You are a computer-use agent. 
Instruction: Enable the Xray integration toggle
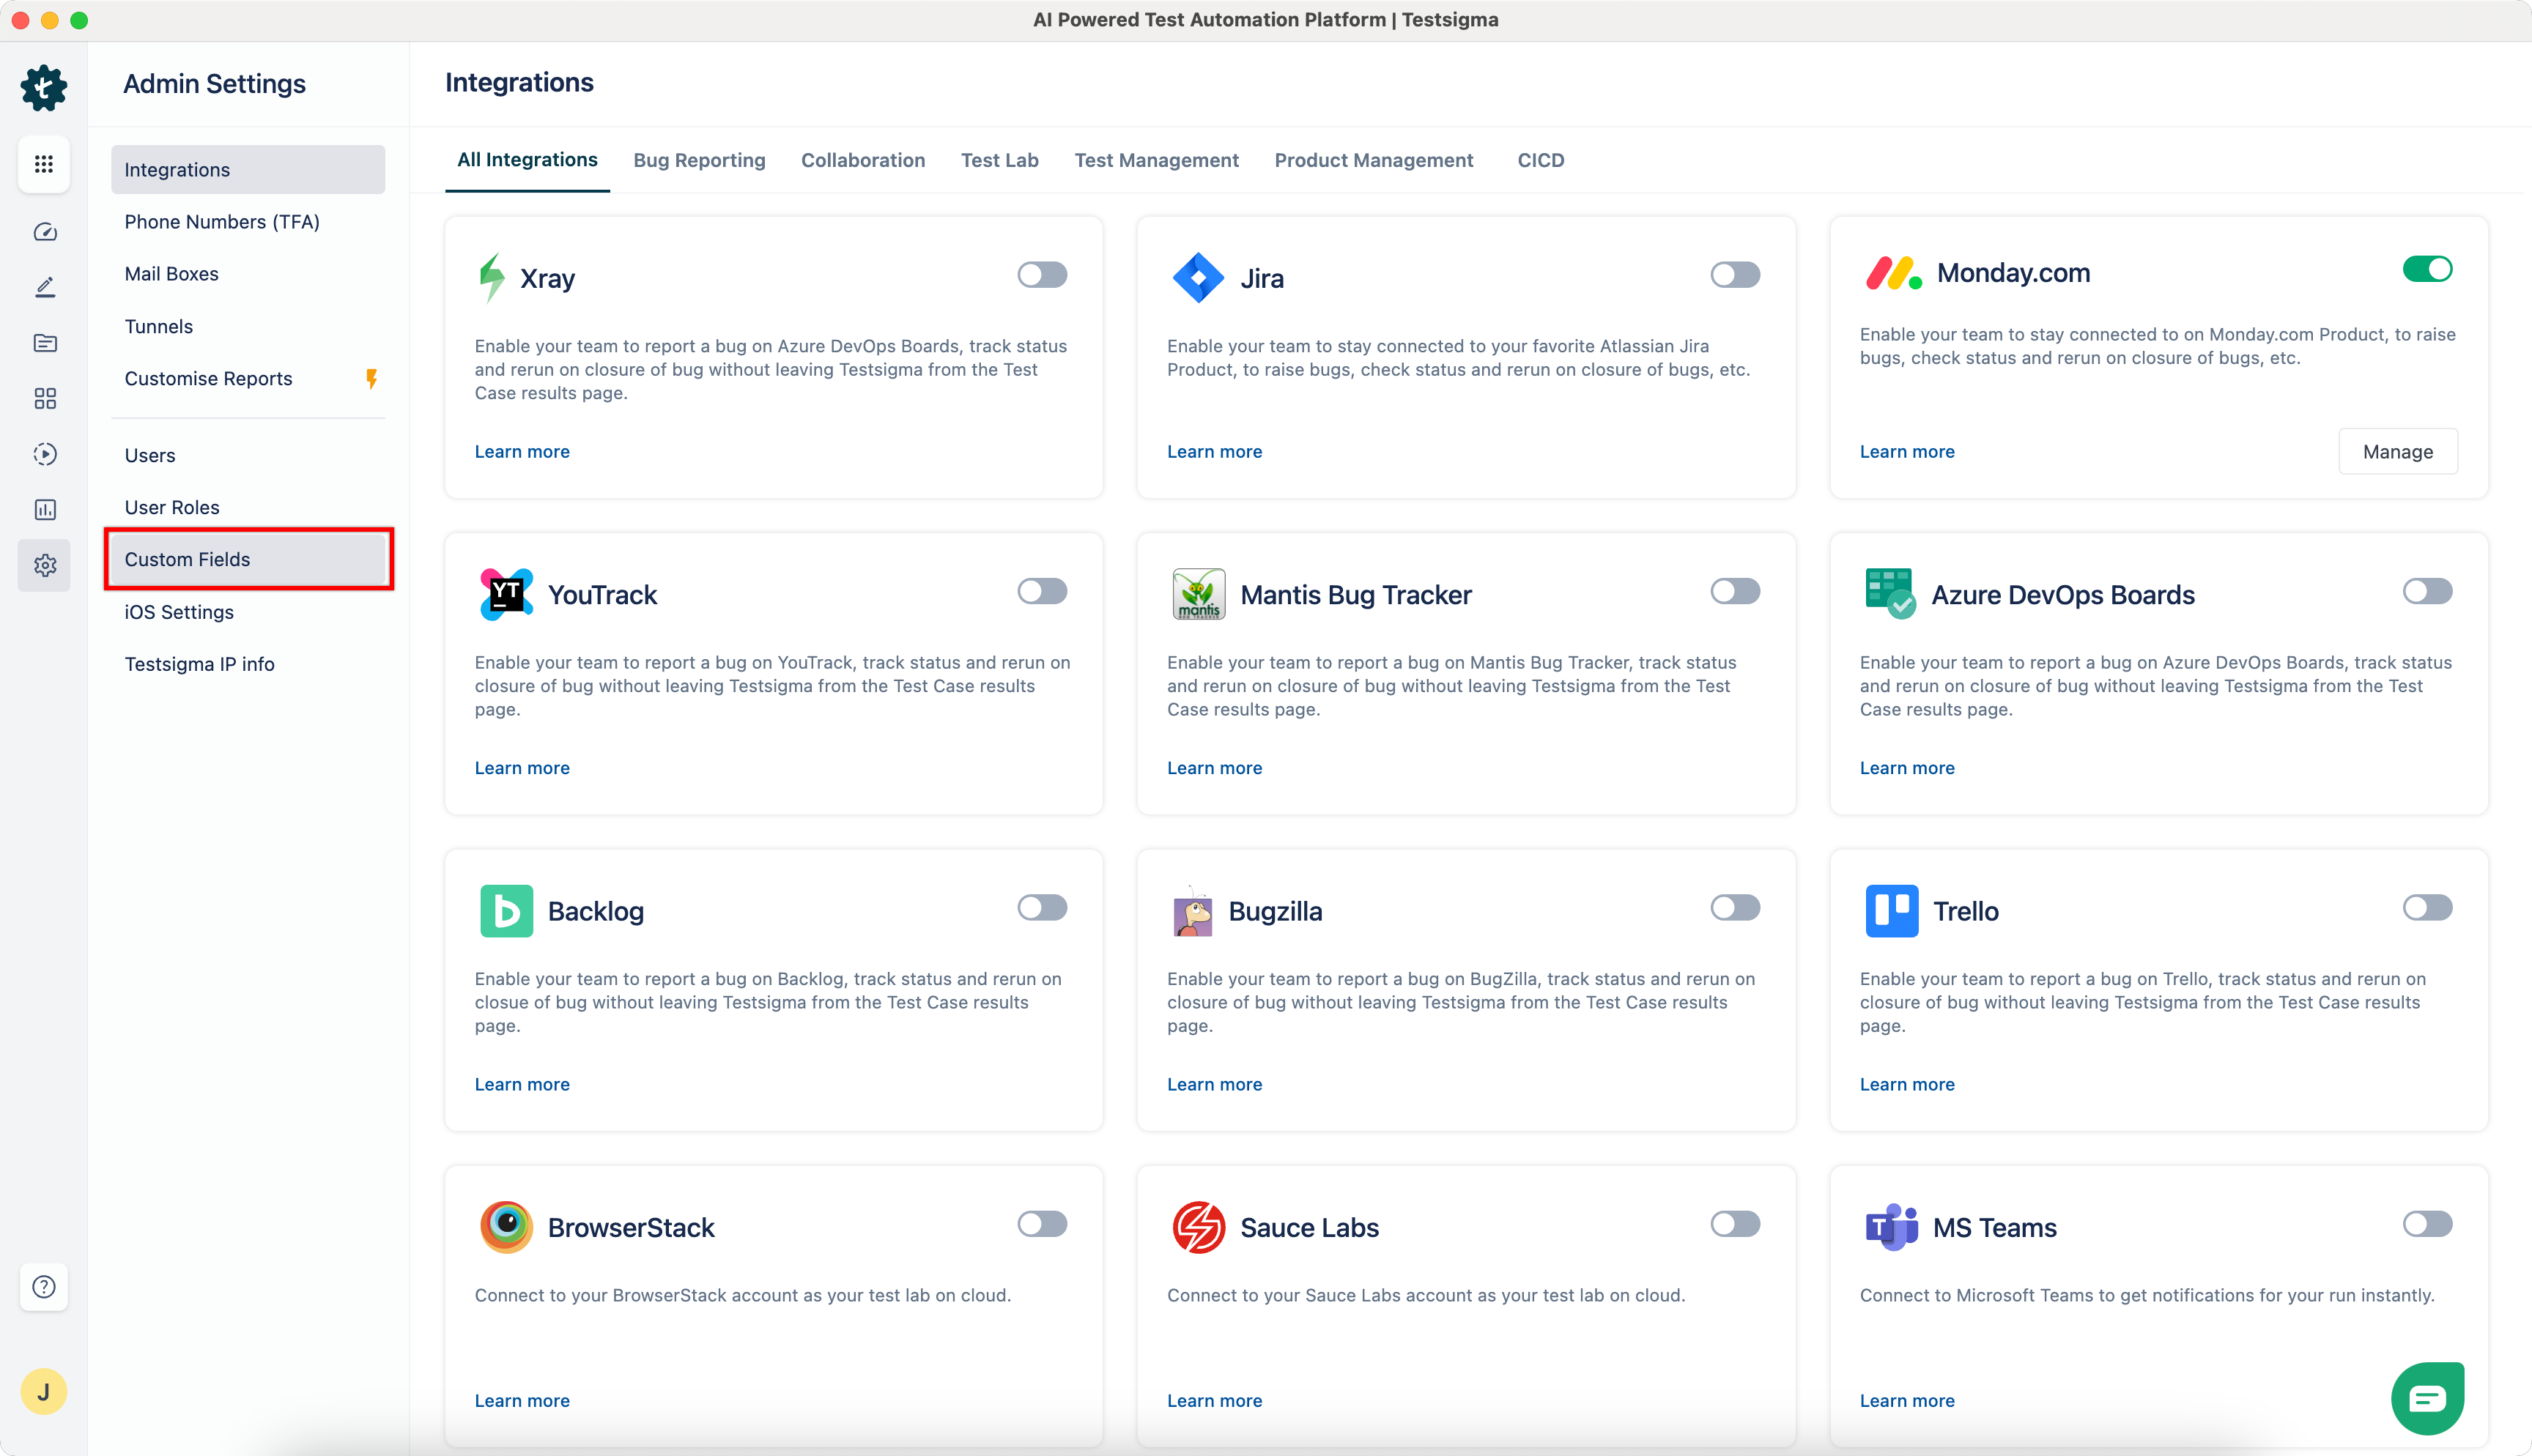pos(1042,274)
